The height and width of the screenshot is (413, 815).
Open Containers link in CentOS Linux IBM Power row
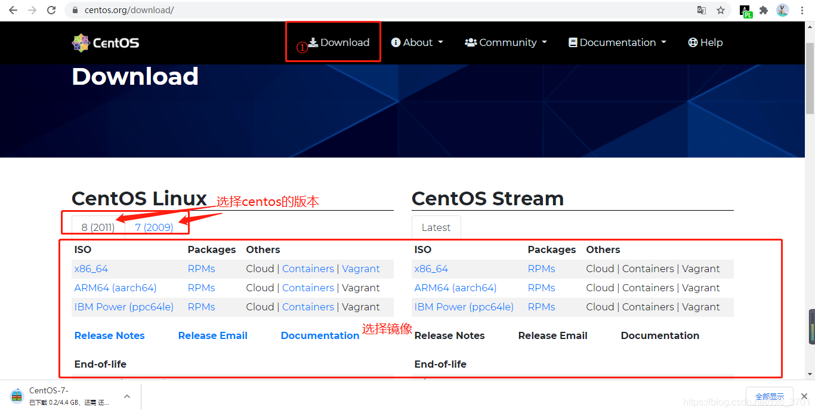[308, 307]
